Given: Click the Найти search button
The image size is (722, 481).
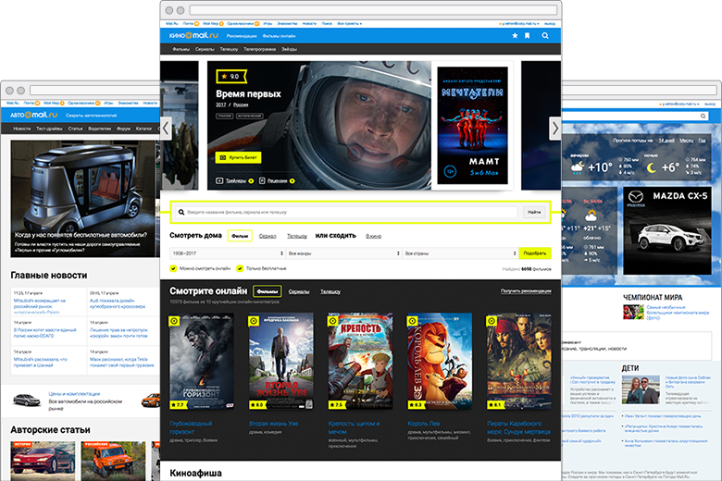Looking at the screenshot, I should [534, 212].
